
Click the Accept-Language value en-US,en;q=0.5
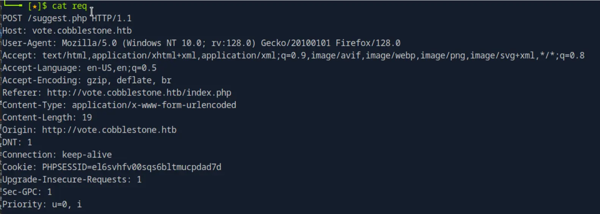(122, 68)
